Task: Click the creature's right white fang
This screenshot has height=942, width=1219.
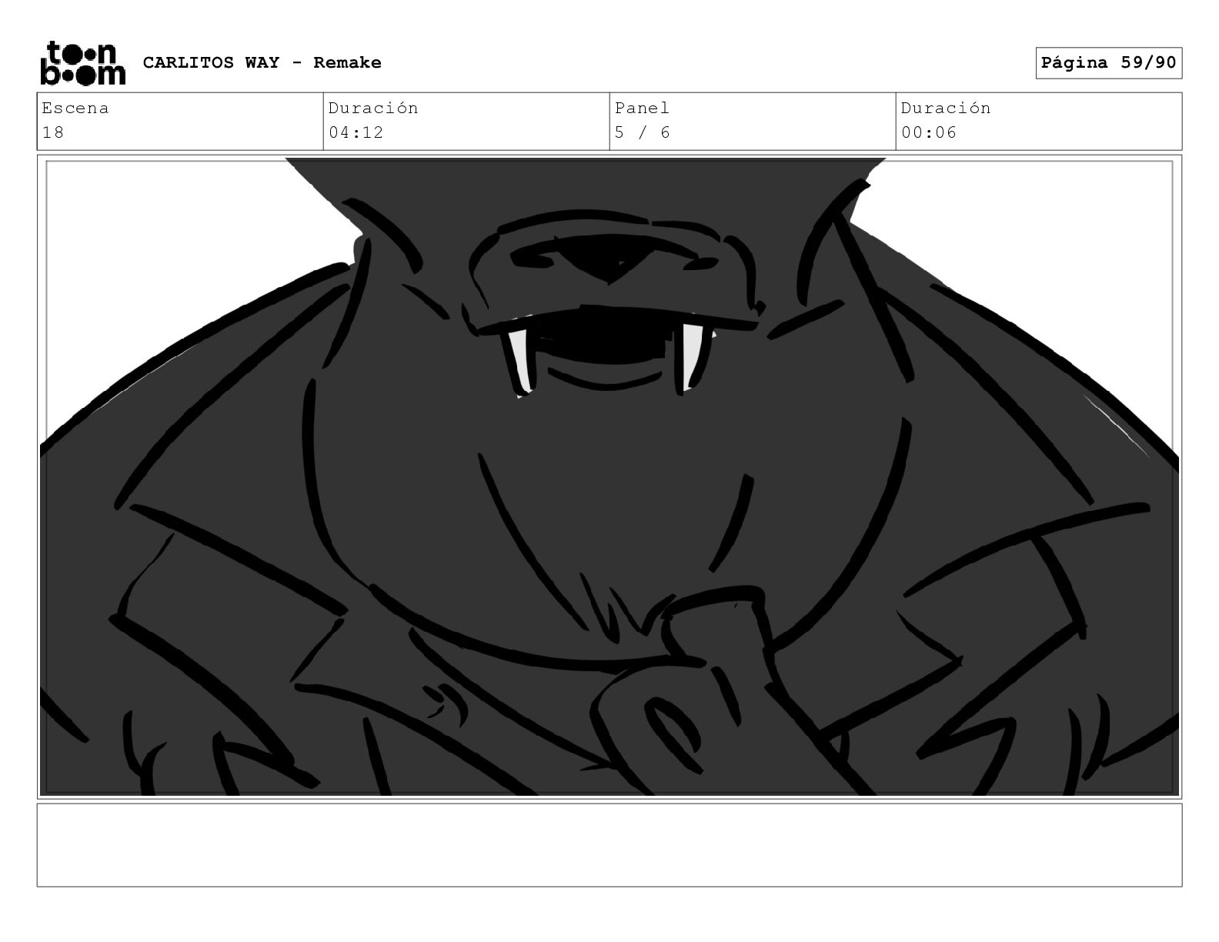Action: pos(693,356)
